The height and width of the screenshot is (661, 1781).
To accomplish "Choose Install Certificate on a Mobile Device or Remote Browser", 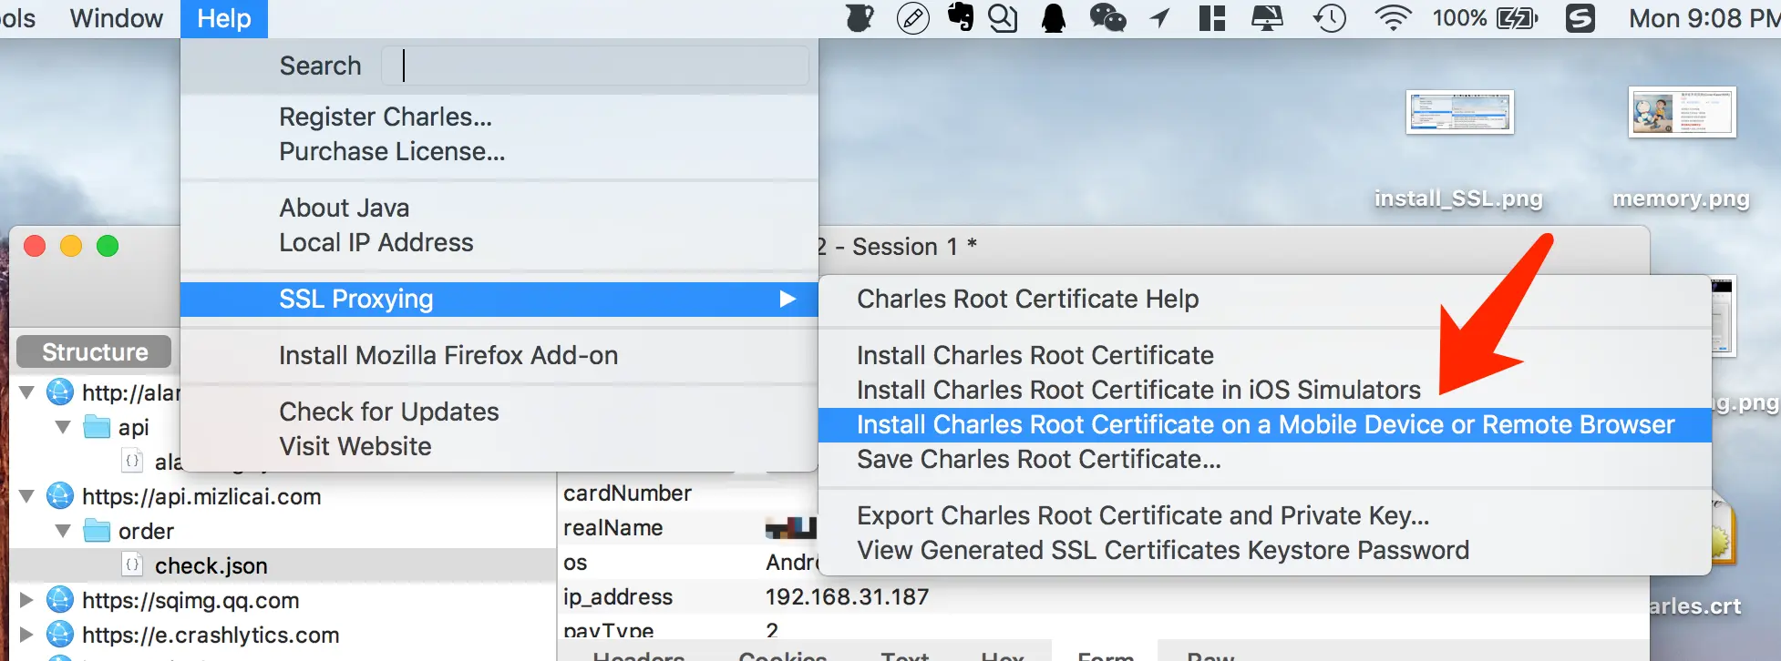I will (1265, 424).
